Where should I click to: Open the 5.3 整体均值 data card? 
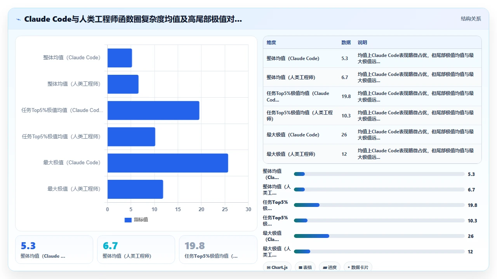[x=54, y=250]
